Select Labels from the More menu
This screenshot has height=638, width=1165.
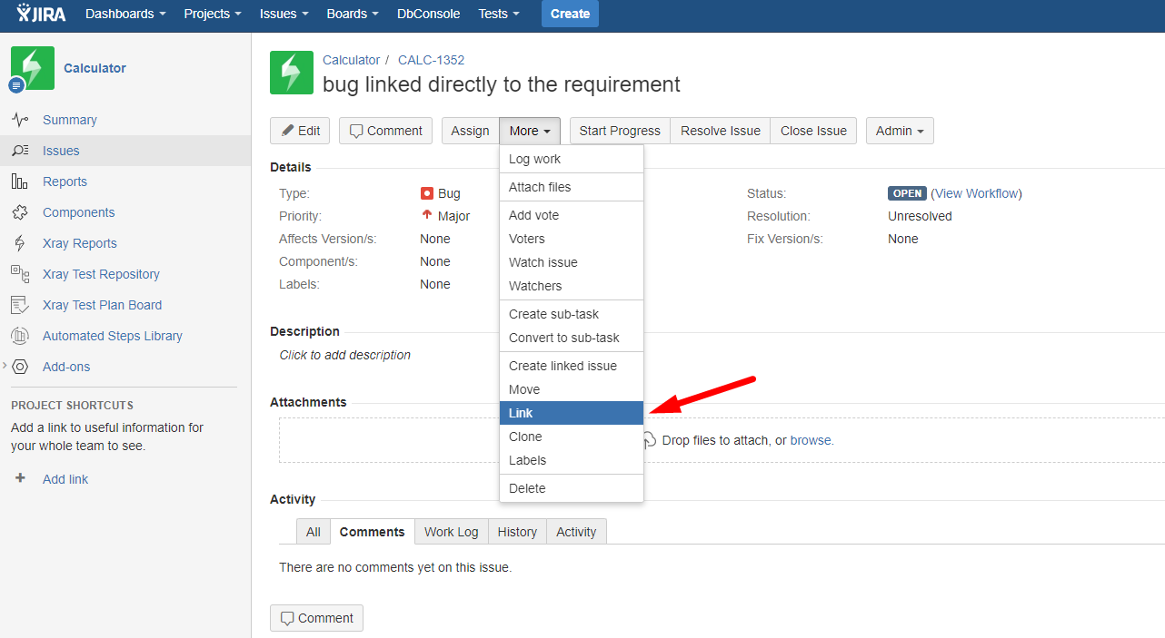[572, 460]
